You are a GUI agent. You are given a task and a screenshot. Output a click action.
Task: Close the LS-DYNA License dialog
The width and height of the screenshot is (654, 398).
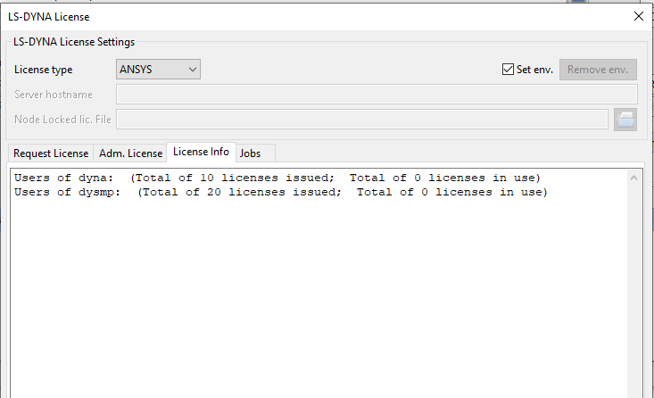click(x=638, y=16)
